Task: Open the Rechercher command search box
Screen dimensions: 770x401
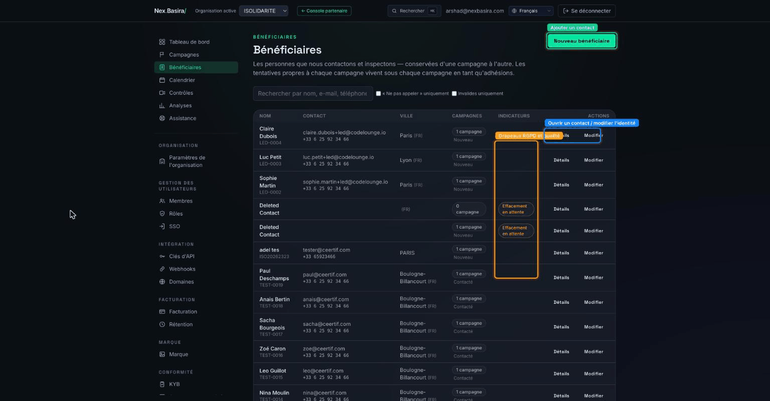Action: (414, 11)
